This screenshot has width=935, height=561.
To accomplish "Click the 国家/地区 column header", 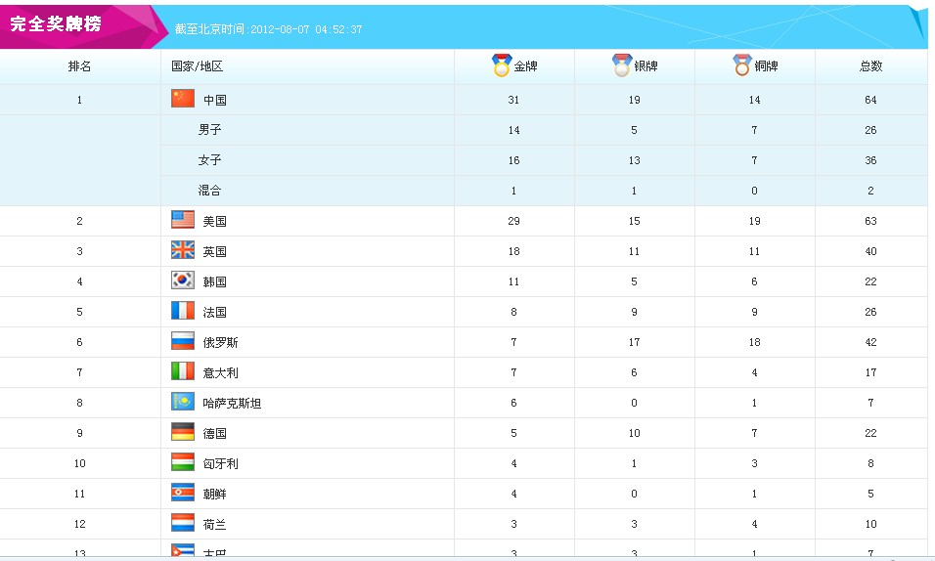I will (198, 66).
